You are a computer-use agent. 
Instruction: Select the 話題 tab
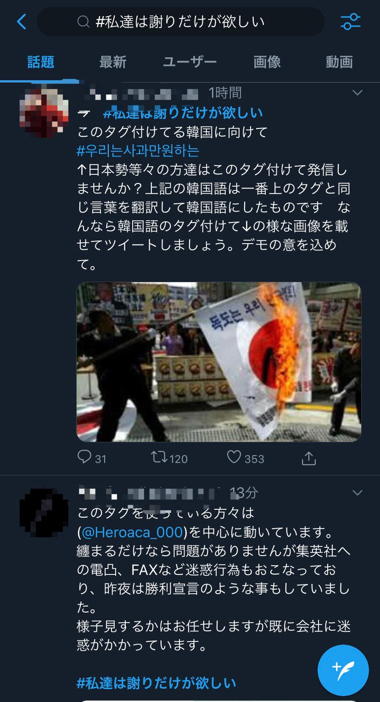40,62
